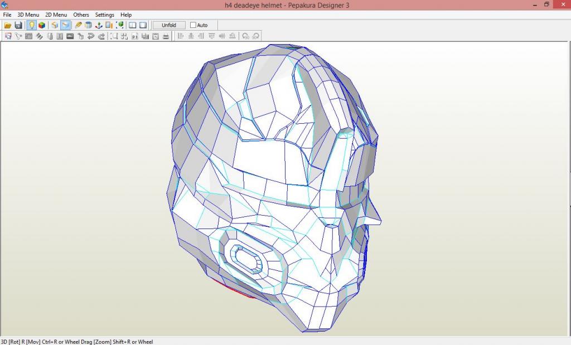Toggle the highlighted flat face view icon
The width and height of the screenshot is (571, 345).
[65, 25]
